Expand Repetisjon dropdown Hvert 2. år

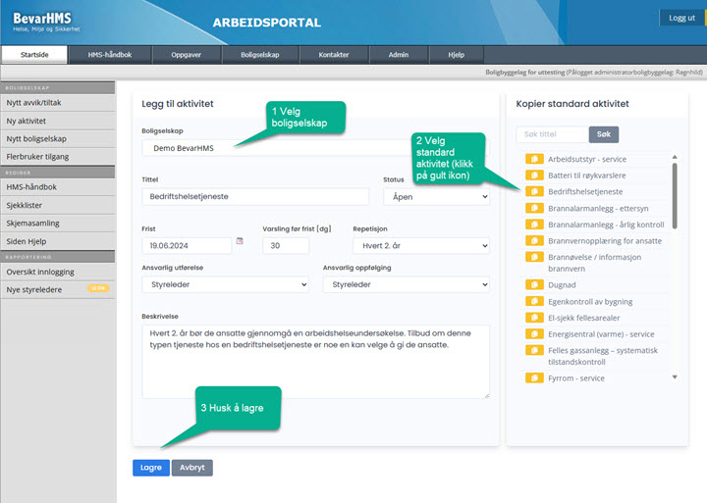420,245
